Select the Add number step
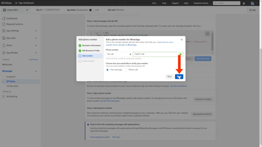The height and width of the screenshot is (147, 262). [x=90, y=56]
